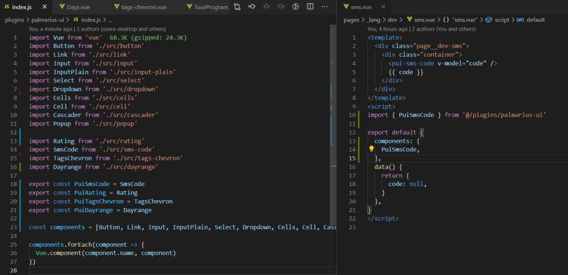This screenshot has height=275, width=568.
Task: Close the index.js tab
Action: pos(44,7)
